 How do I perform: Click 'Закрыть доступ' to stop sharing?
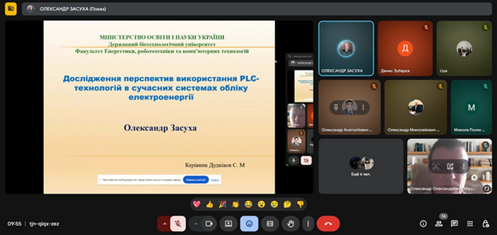coord(196,180)
